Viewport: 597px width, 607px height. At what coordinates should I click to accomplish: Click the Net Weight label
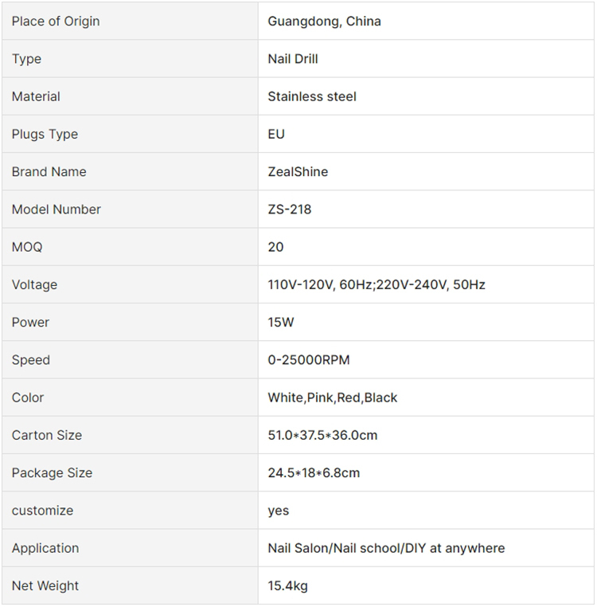45,585
